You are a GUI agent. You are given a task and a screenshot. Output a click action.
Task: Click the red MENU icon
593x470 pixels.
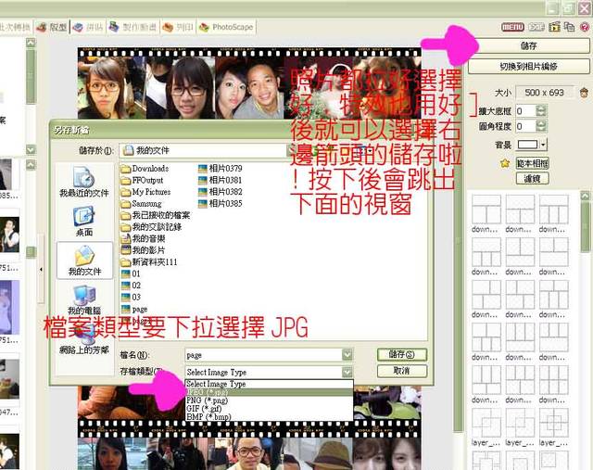tap(512, 27)
